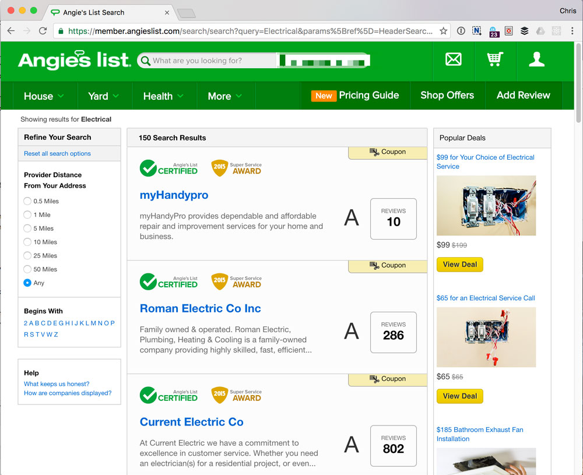The width and height of the screenshot is (583, 475).
Task: Select the Any distance radio
Action: click(27, 283)
